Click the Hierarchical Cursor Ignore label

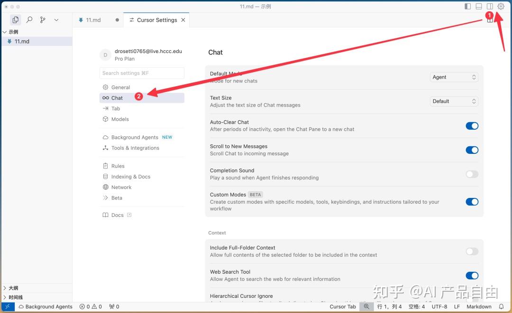tap(241, 296)
